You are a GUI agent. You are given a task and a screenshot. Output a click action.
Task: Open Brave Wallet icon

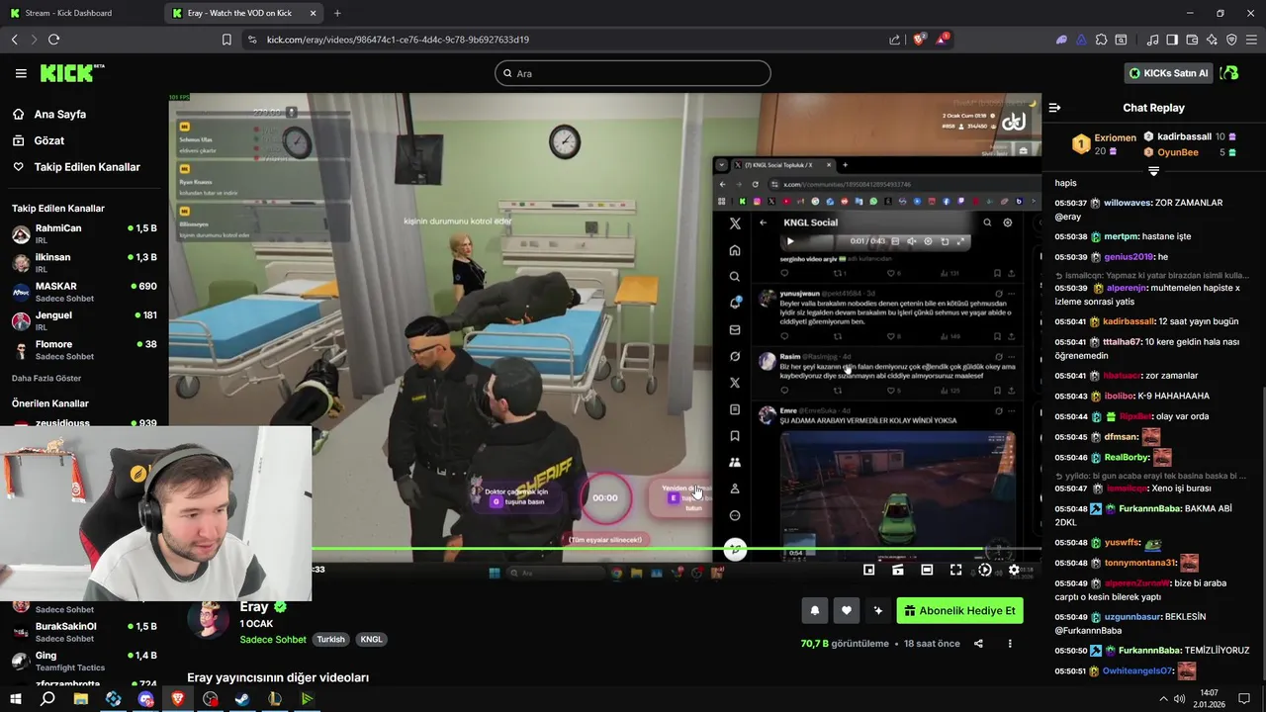pyautogui.click(x=1192, y=40)
